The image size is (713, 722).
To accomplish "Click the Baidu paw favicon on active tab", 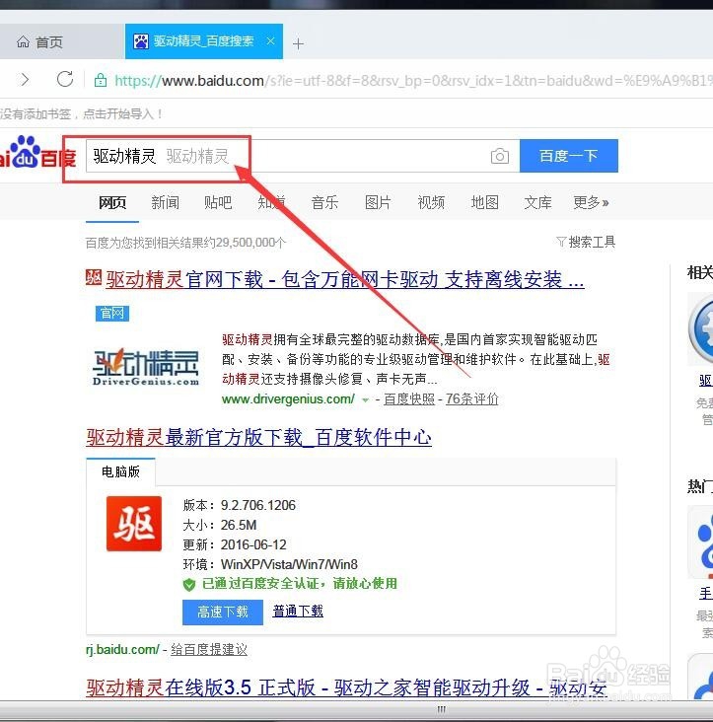I will pyautogui.click(x=141, y=41).
